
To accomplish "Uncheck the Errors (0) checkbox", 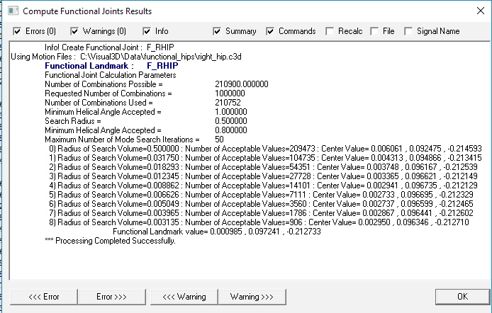I will pos(17,31).
